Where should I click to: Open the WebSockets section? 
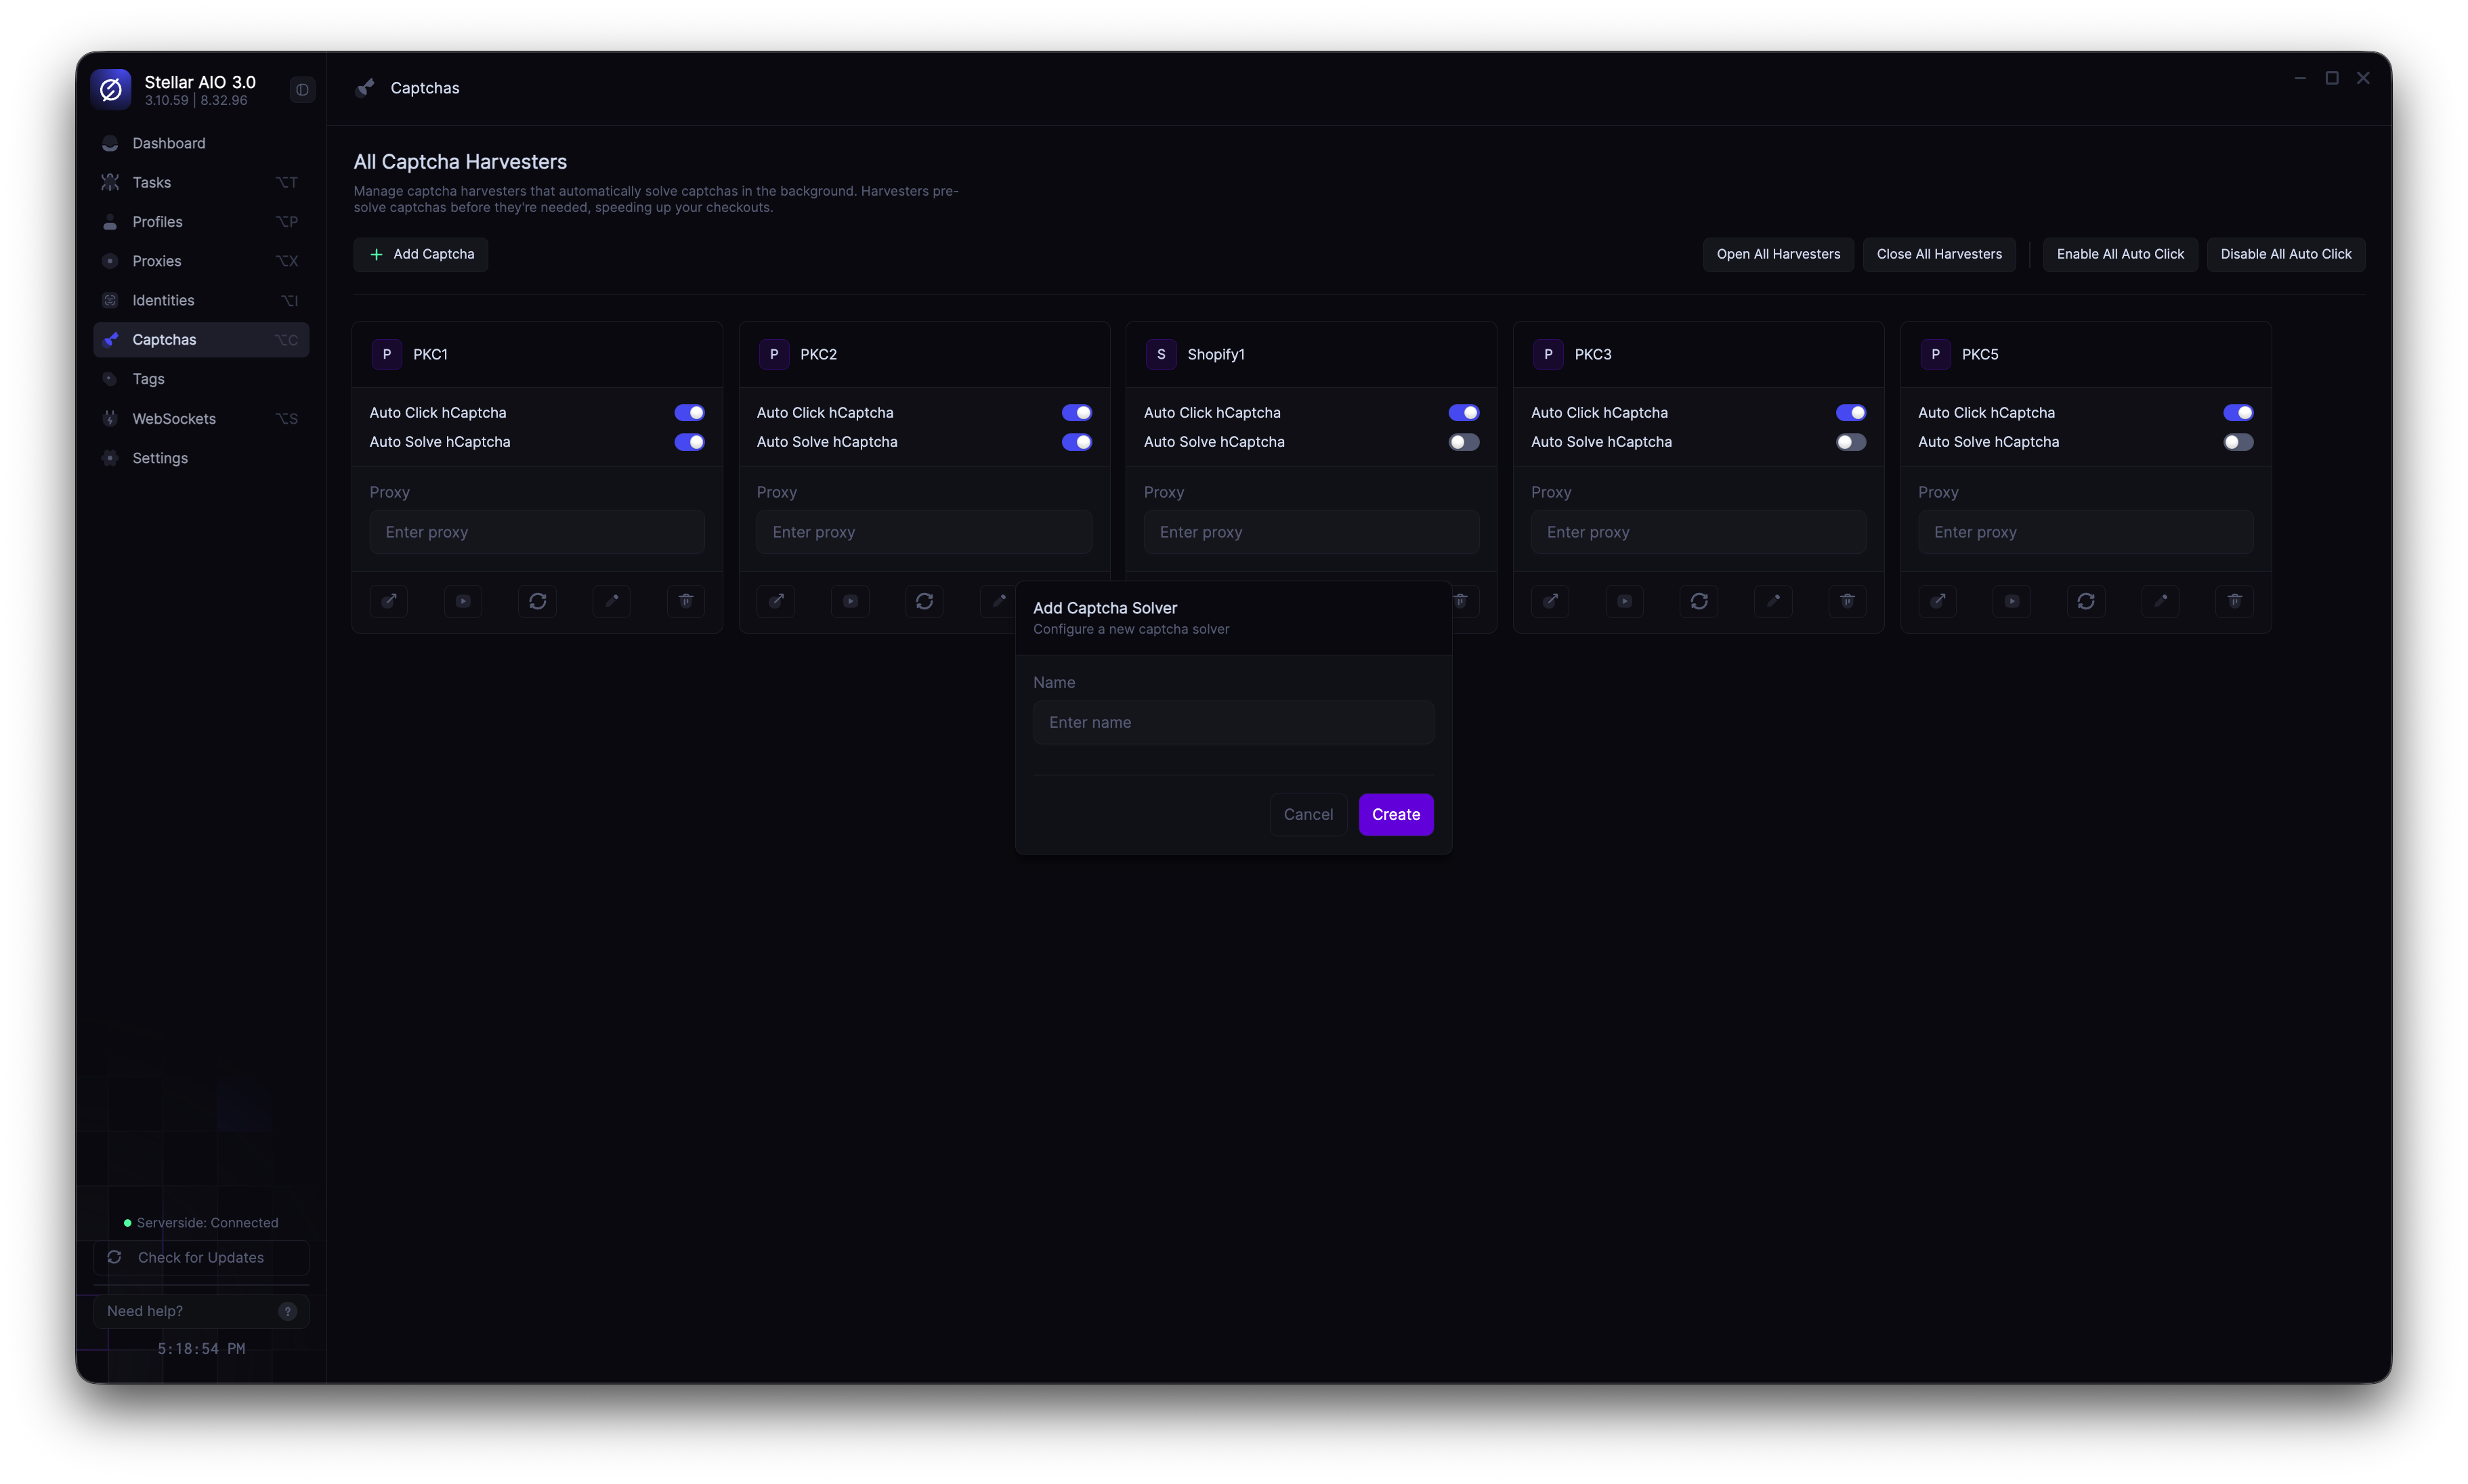pos(174,419)
